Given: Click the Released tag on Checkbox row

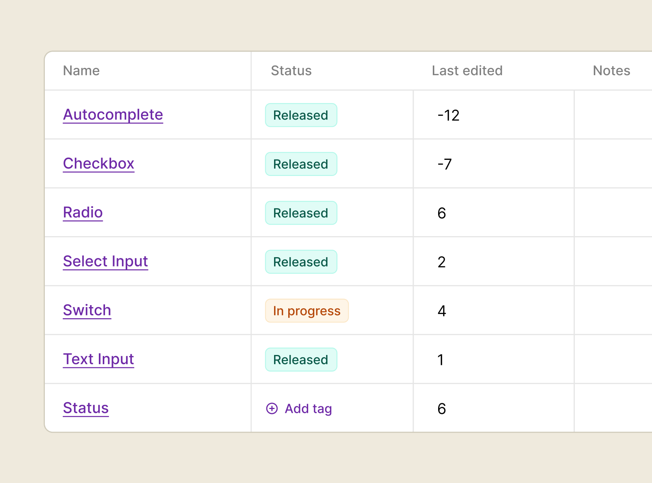Looking at the screenshot, I should 301,164.
